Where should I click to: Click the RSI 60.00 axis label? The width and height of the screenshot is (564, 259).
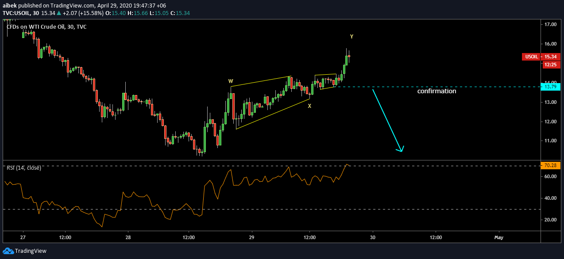pos(550,176)
